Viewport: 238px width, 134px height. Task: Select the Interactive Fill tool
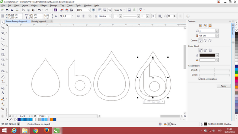coord(3,104)
